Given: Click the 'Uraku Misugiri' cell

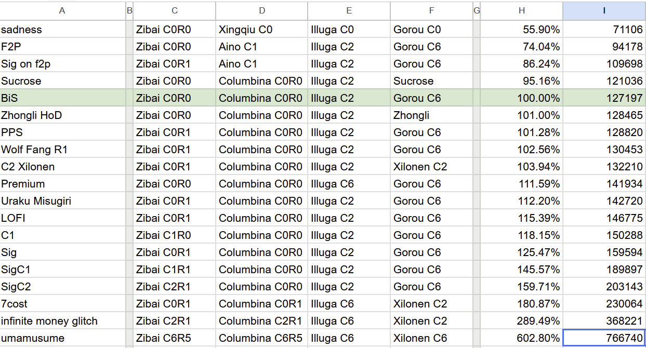Looking at the screenshot, I should pyautogui.click(x=62, y=201).
